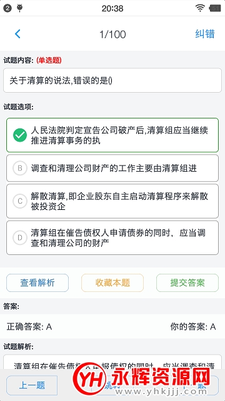Screen dimensions: 225x401
Task: Select the C option radio circle
Action: 20,201
